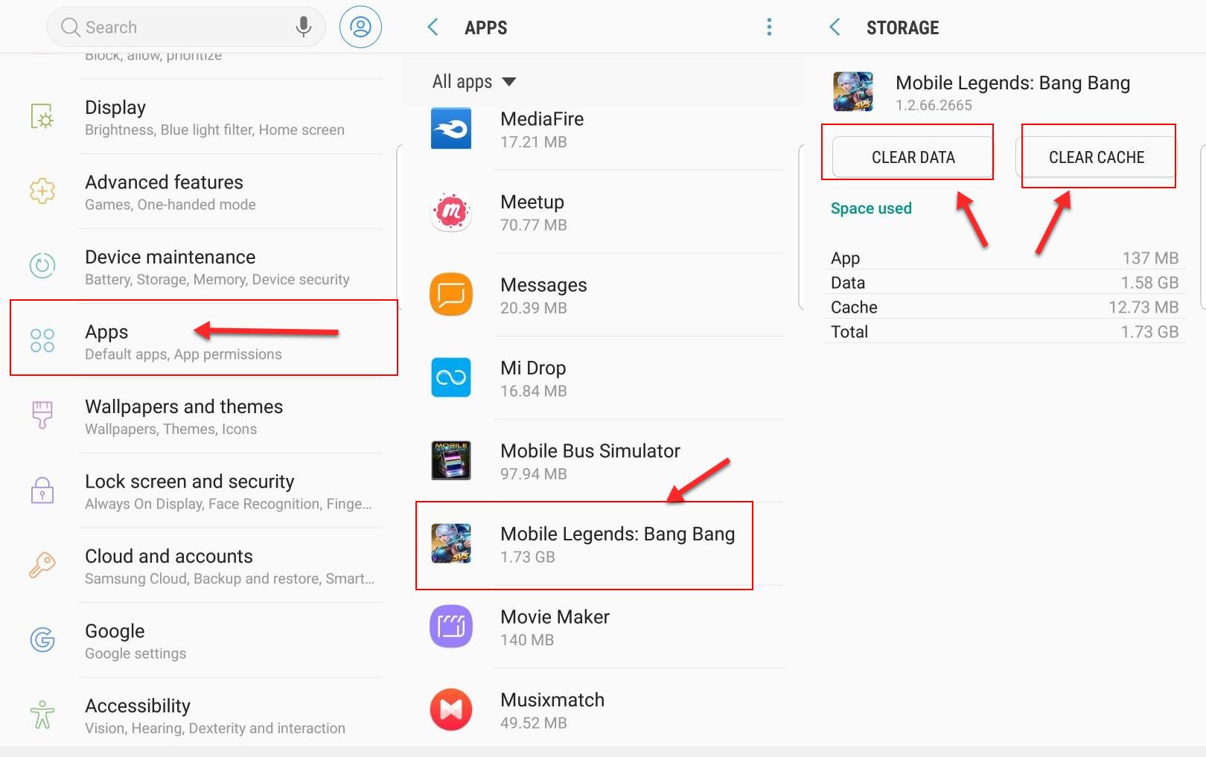Tap the Google G icon
1206x757 pixels.
[42, 639]
